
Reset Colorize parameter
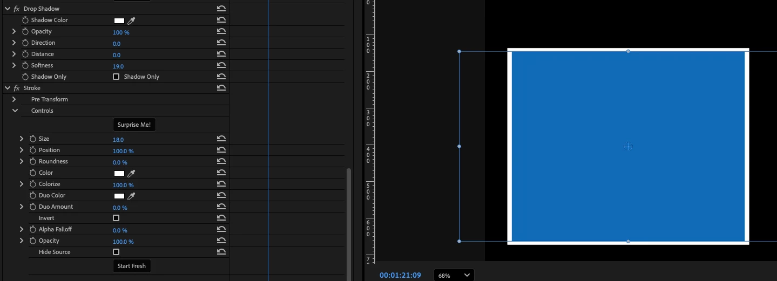point(221,184)
